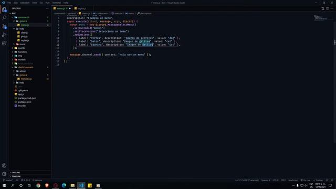Screen dimensions: 336x189
Task: Open the editor more actions ellipsis
Action: [x=332, y=8]
